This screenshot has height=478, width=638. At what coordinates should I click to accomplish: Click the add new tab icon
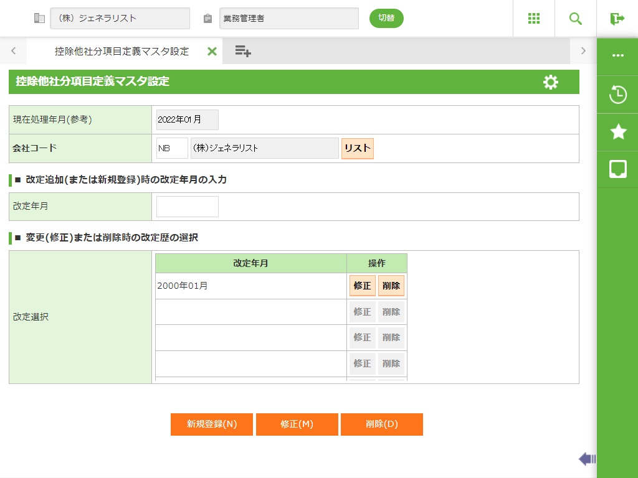pos(243,51)
